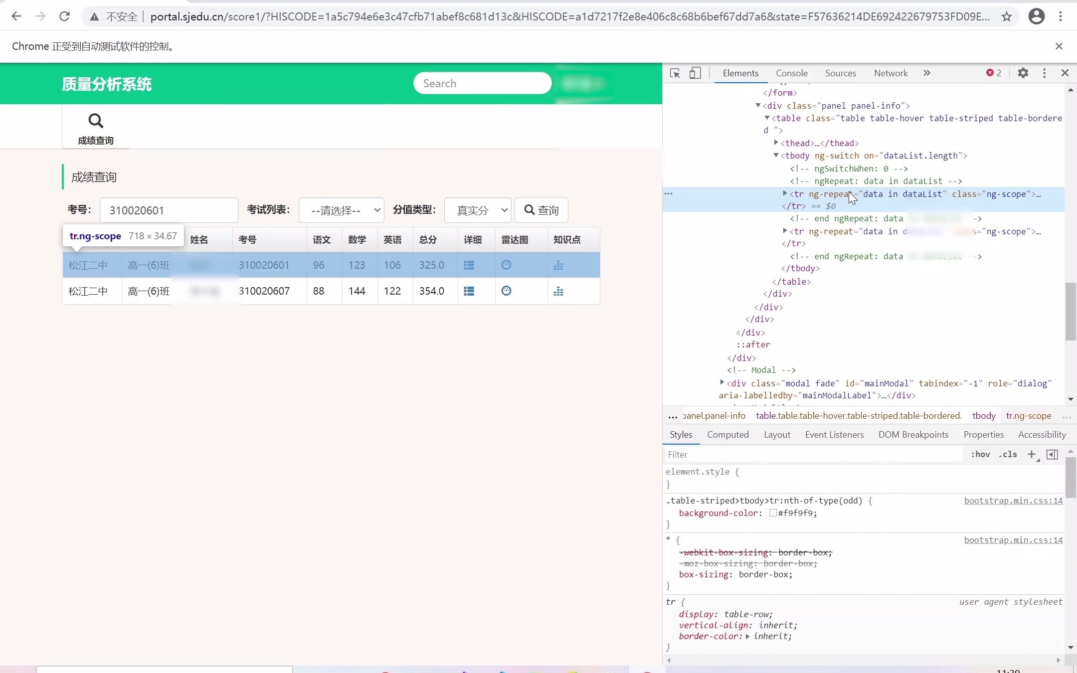1077x673 pixels.
Task: Click the radar chart icon for 310020607
Action: [506, 291]
